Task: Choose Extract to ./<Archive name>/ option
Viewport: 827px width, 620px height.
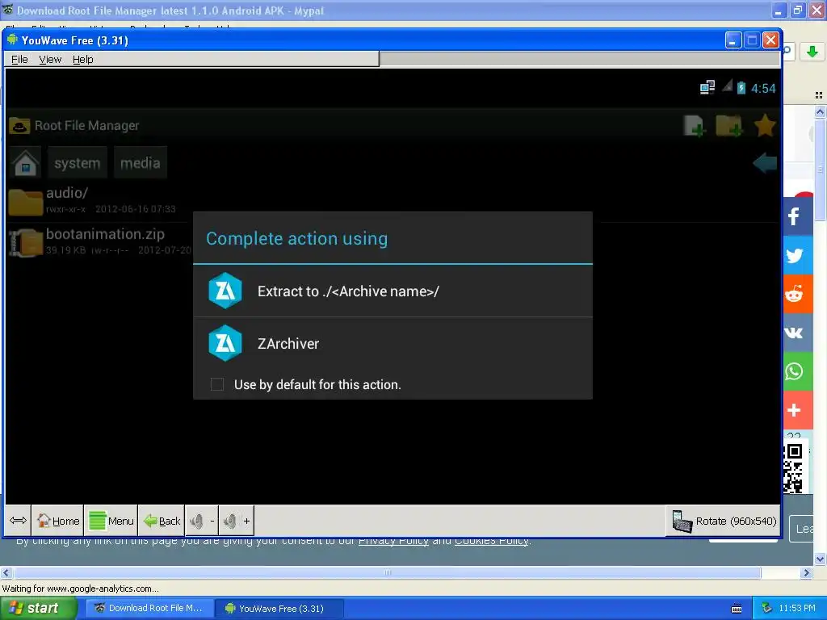Action: (x=393, y=291)
